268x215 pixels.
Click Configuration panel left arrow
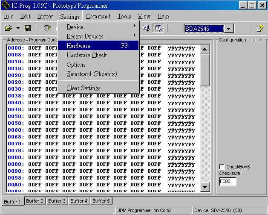255,40
